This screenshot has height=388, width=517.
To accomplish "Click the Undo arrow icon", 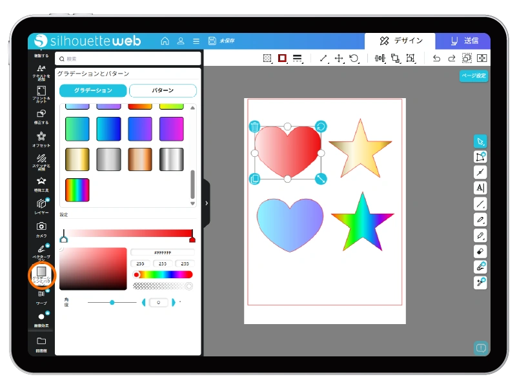I will (436, 59).
